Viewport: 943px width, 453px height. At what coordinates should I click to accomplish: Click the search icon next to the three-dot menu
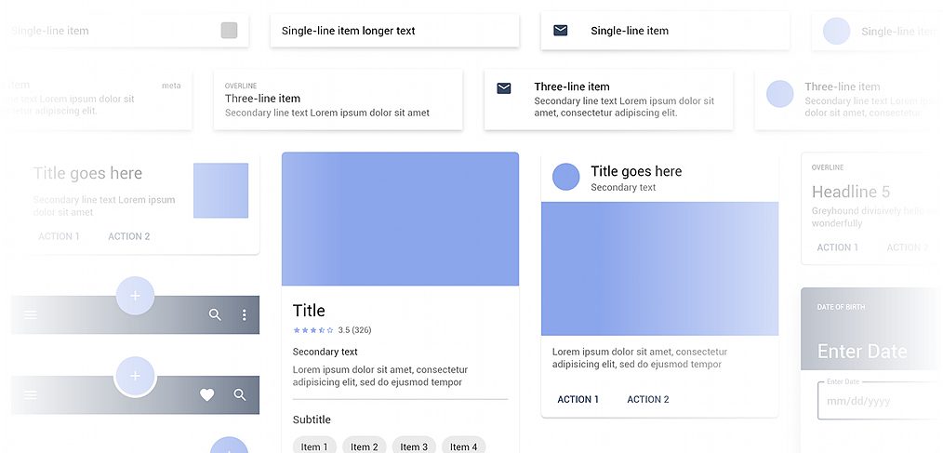[x=215, y=315]
